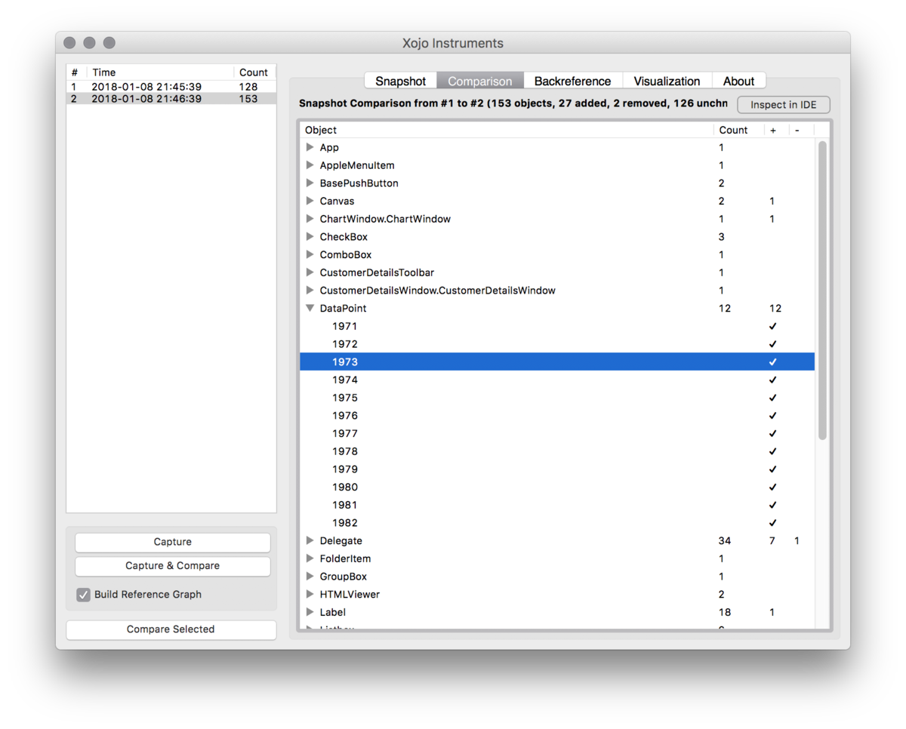906x729 pixels.
Task: Select DataPoint item 1971
Action: pos(557,327)
